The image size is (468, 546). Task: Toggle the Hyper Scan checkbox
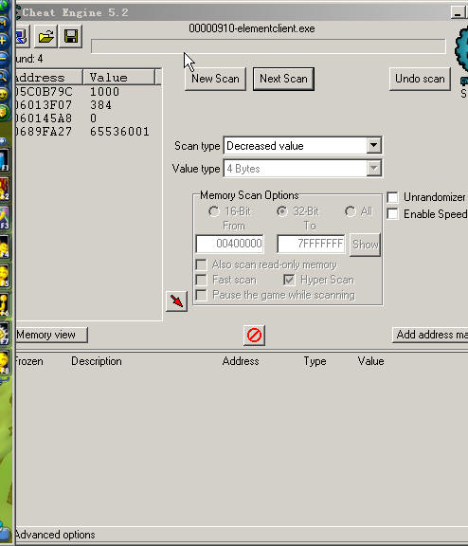pyautogui.click(x=289, y=280)
